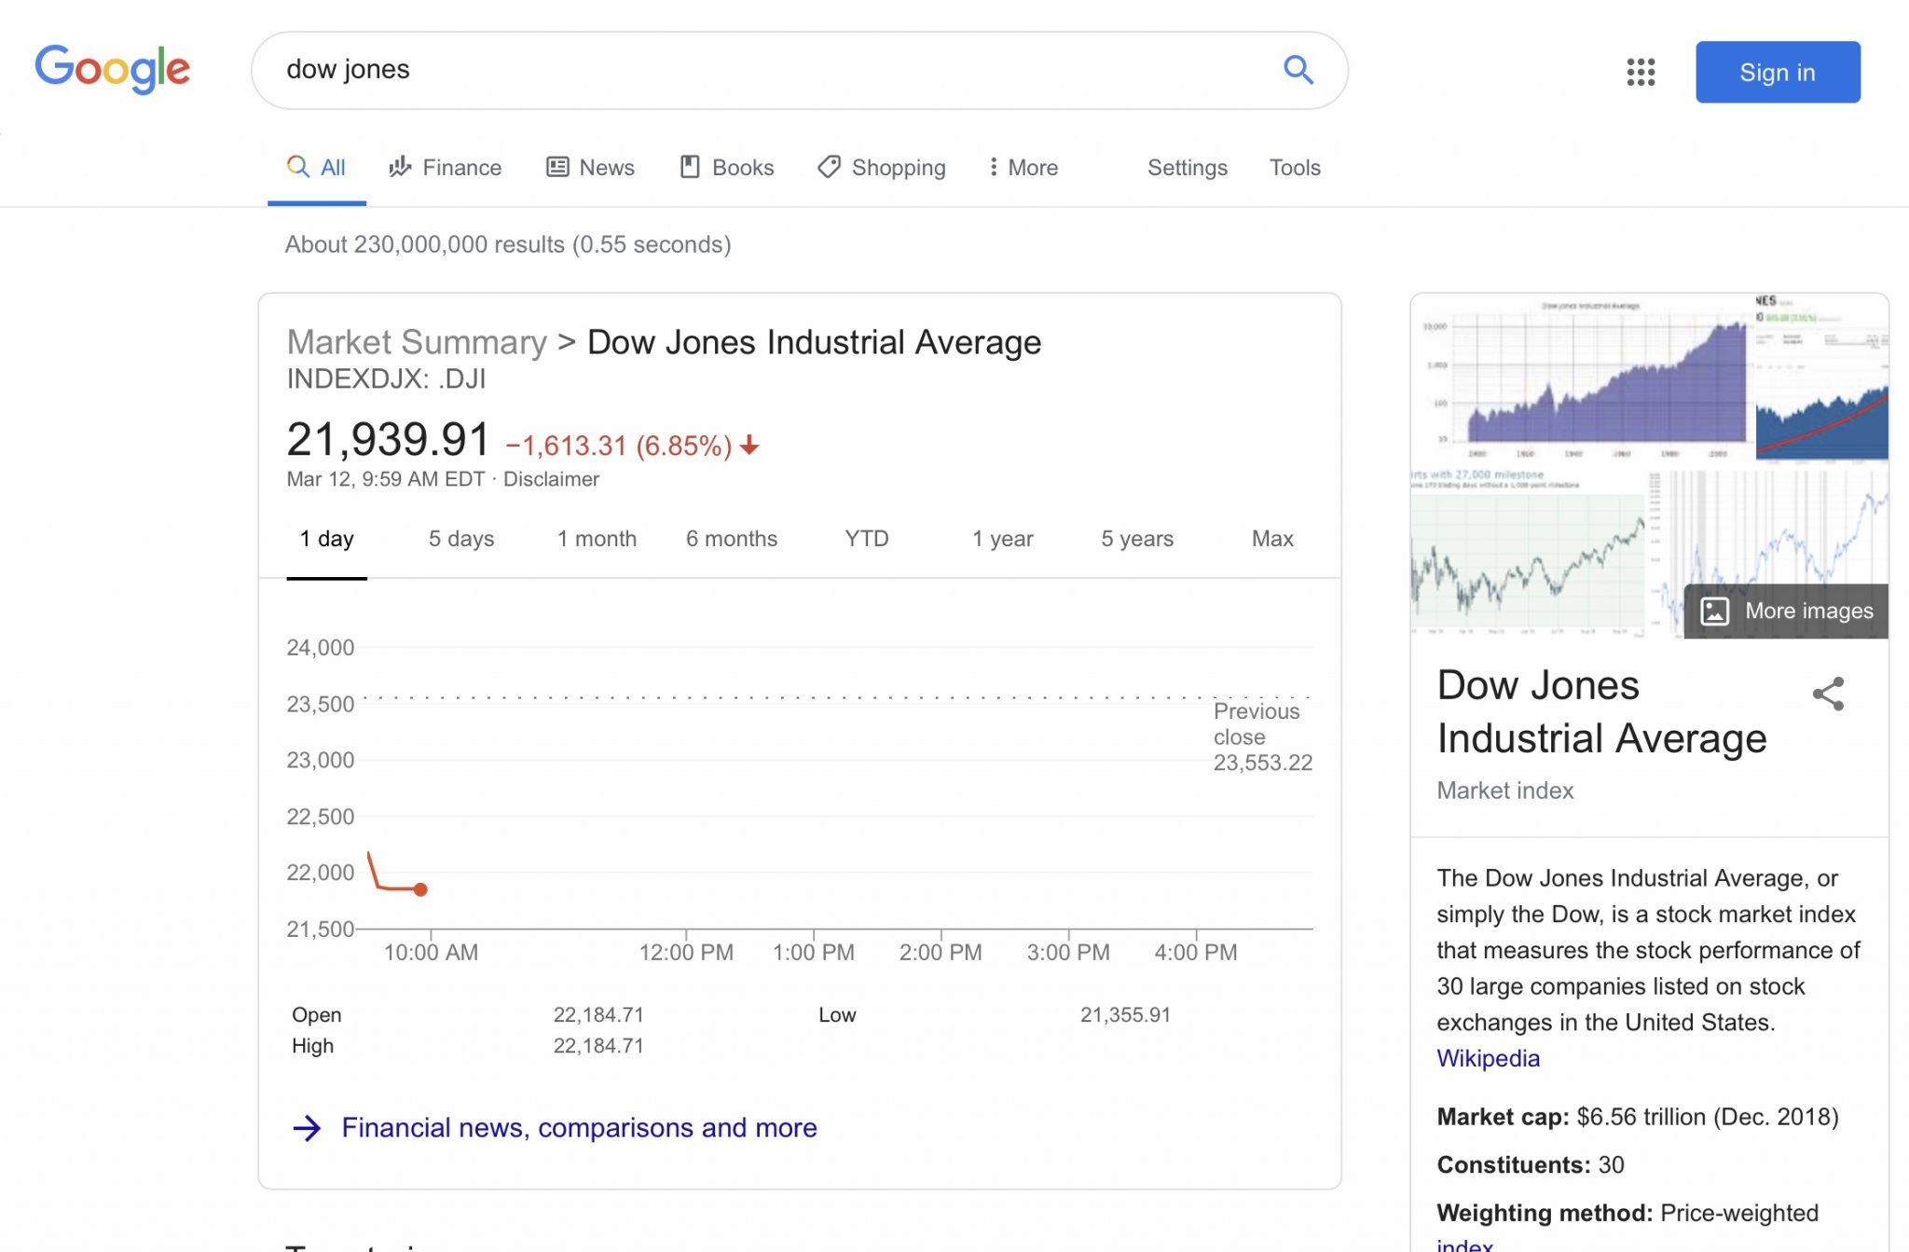Viewport: 1909px width, 1252px height.
Task: Open the search Tools options
Action: [x=1295, y=168]
